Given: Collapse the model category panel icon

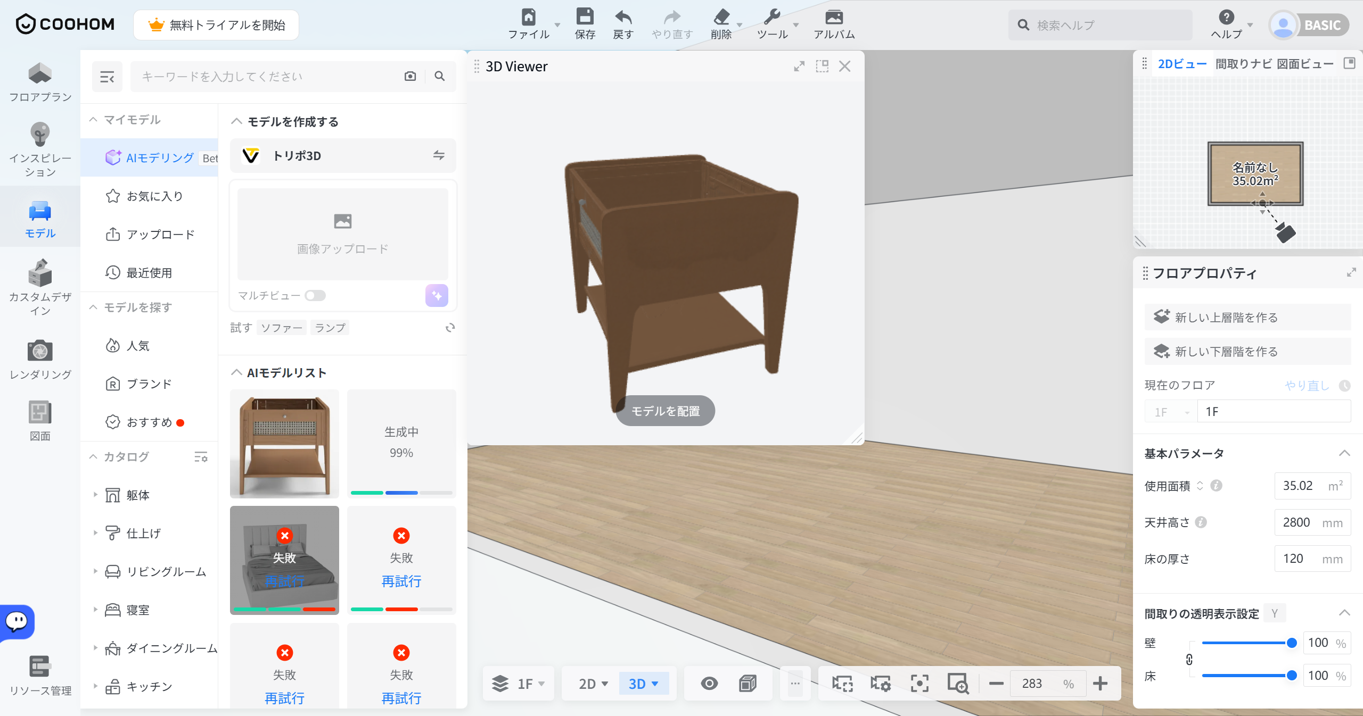Looking at the screenshot, I should [107, 77].
